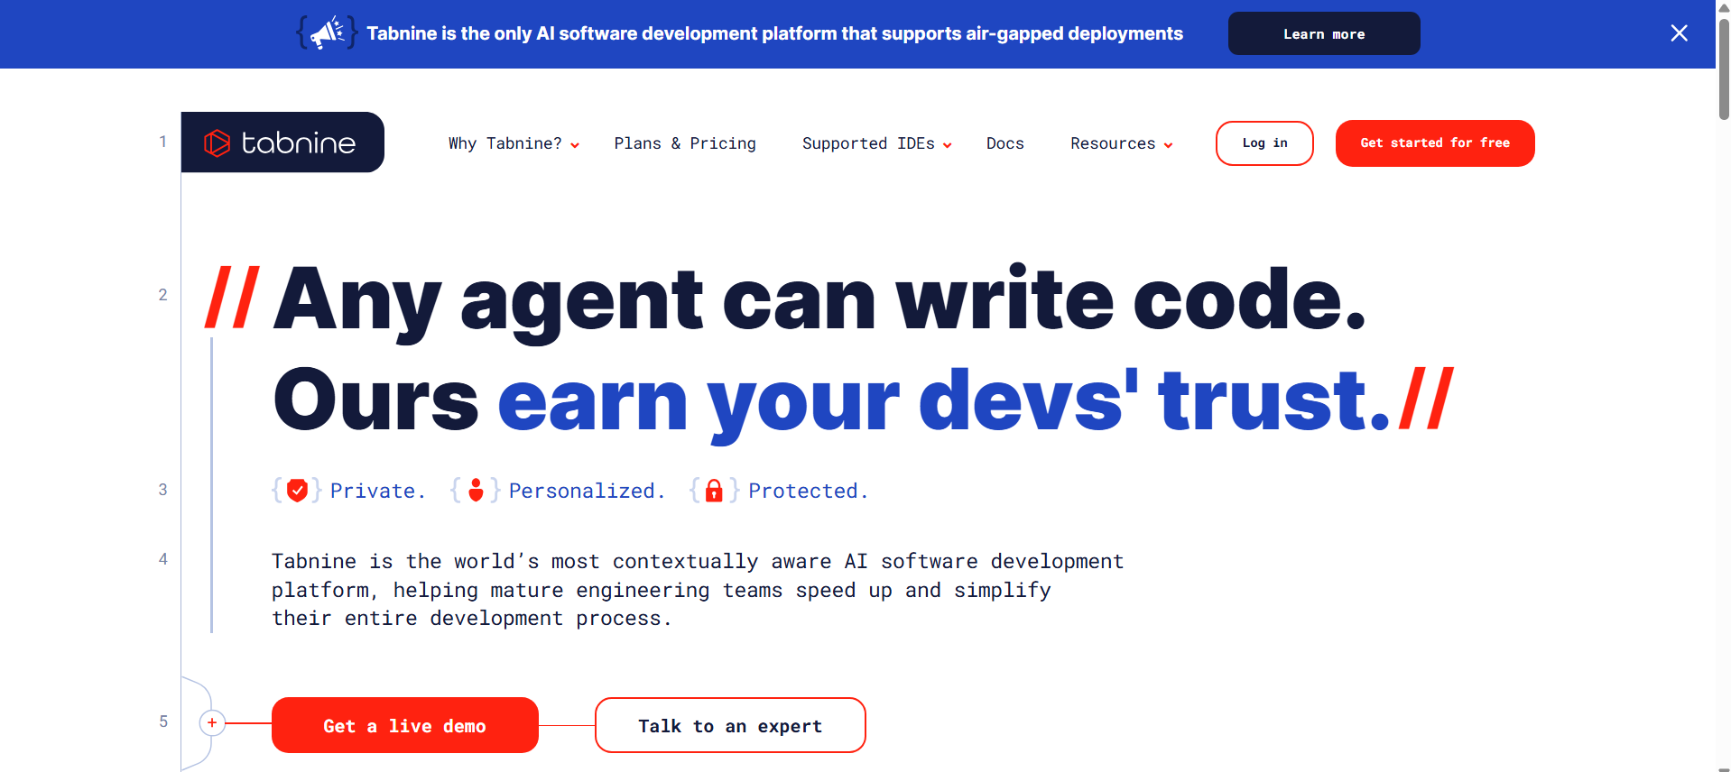
Task: Click the vertical page scrollbar thumb
Action: 1724,69
